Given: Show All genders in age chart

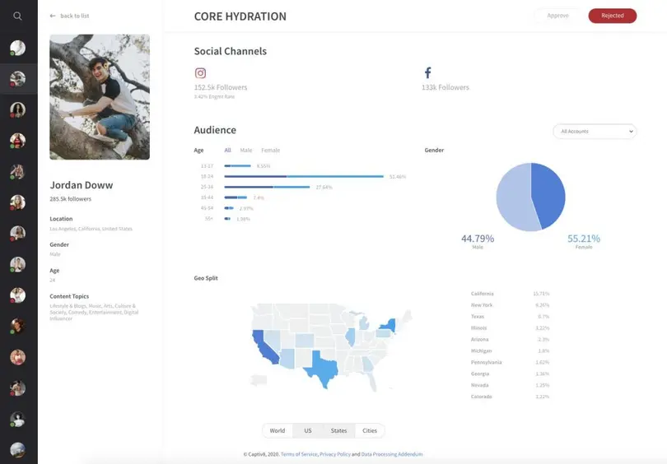Looking at the screenshot, I should pyautogui.click(x=227, y=151).
